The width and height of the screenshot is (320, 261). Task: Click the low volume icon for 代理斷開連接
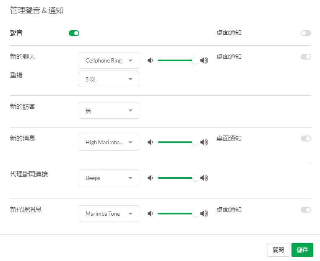151,178
